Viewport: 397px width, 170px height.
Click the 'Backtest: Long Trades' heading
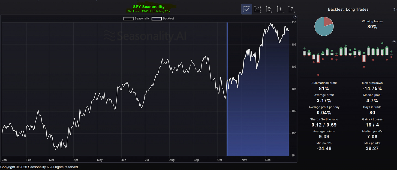[348, 10]
